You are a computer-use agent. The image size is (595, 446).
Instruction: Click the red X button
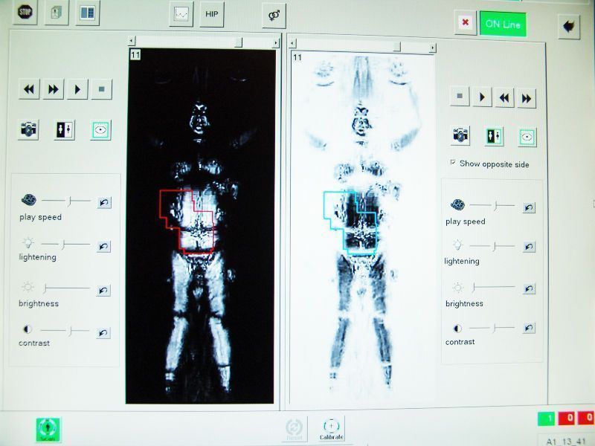coord(466,23)
